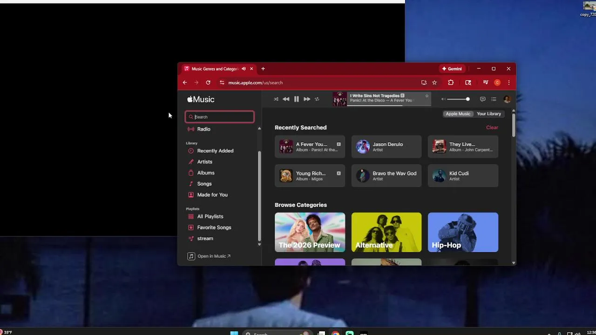
Task: Click the Open in Music link
Action: pyautogui.click(x=209, y=256)
